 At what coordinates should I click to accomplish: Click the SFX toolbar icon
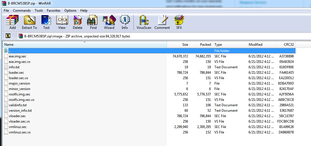tap(179, 22)
